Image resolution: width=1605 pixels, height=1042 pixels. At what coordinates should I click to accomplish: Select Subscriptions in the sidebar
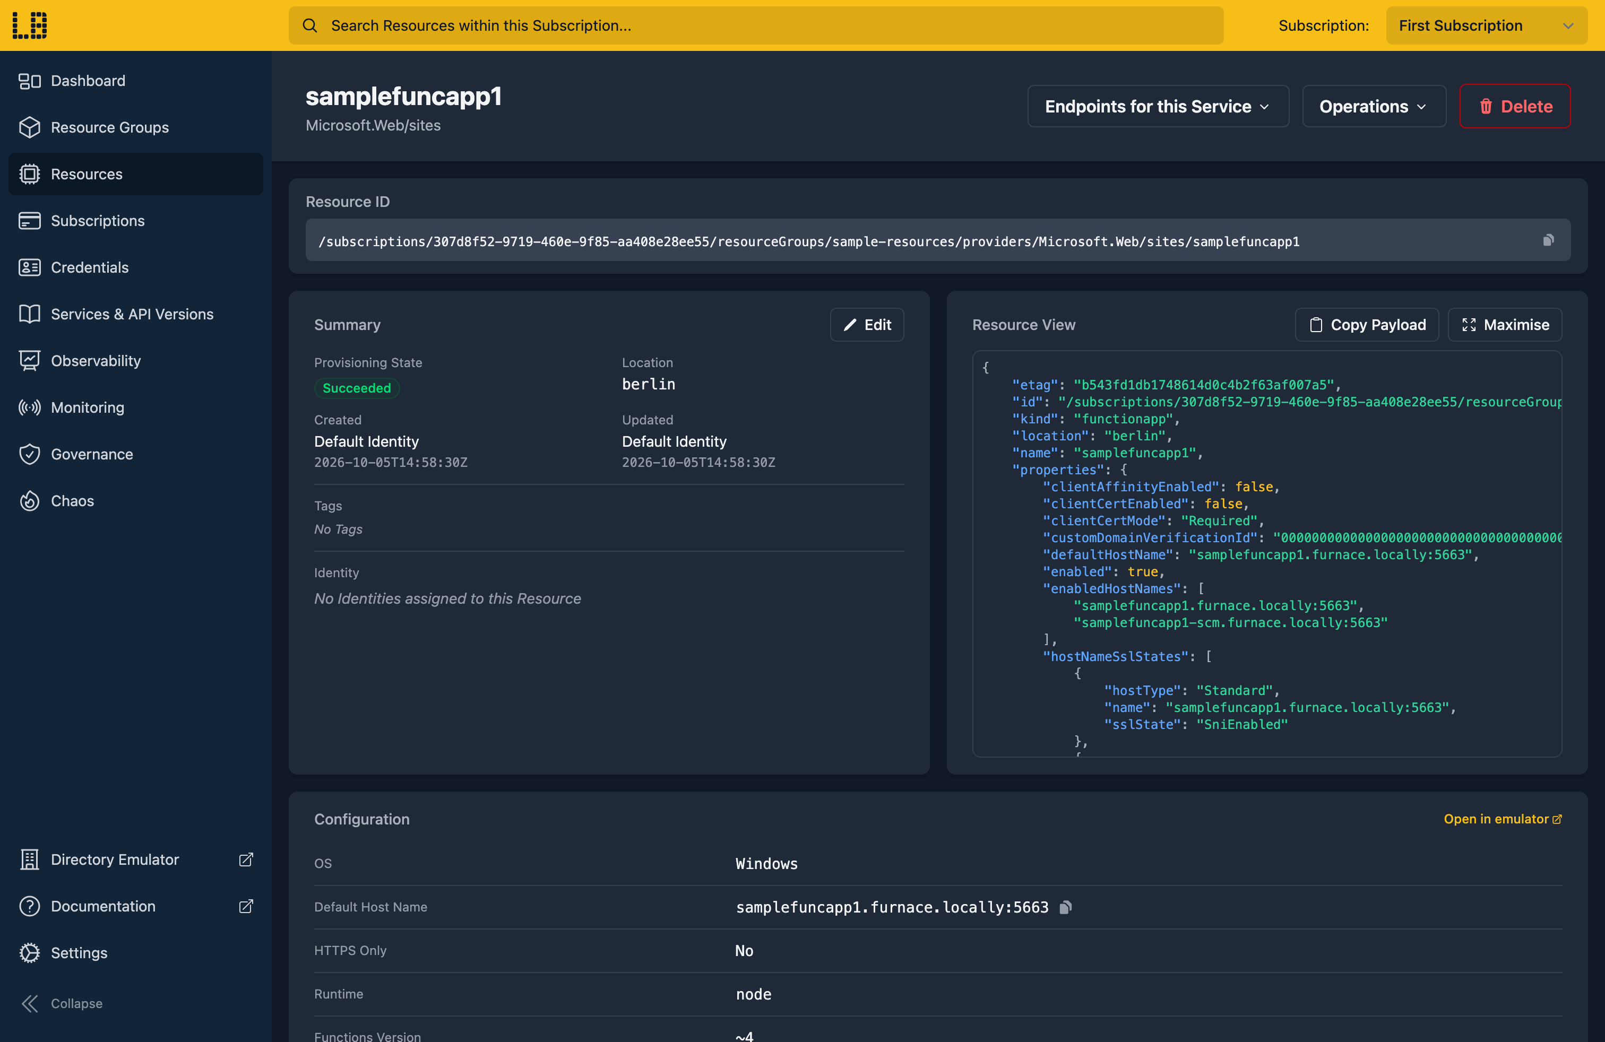click(x=135, y=221)
